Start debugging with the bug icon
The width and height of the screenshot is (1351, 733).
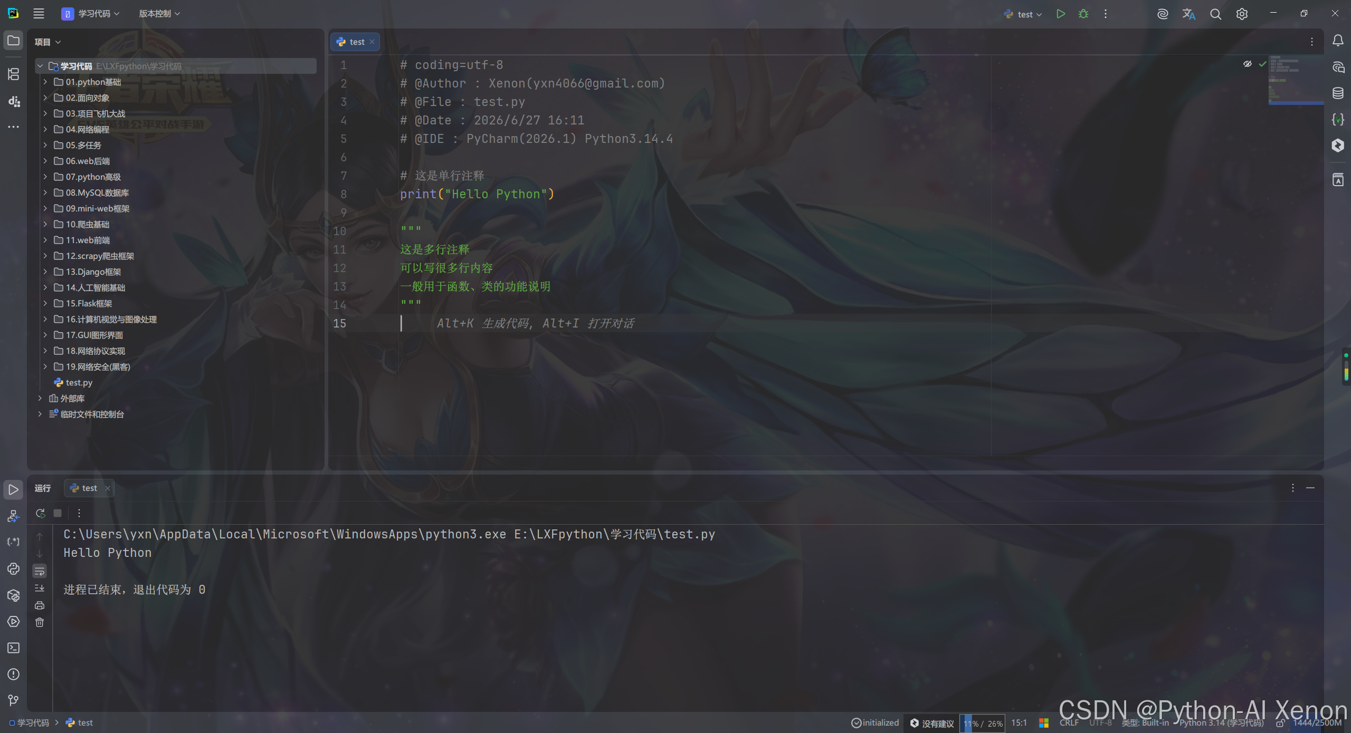[1083, 14]
